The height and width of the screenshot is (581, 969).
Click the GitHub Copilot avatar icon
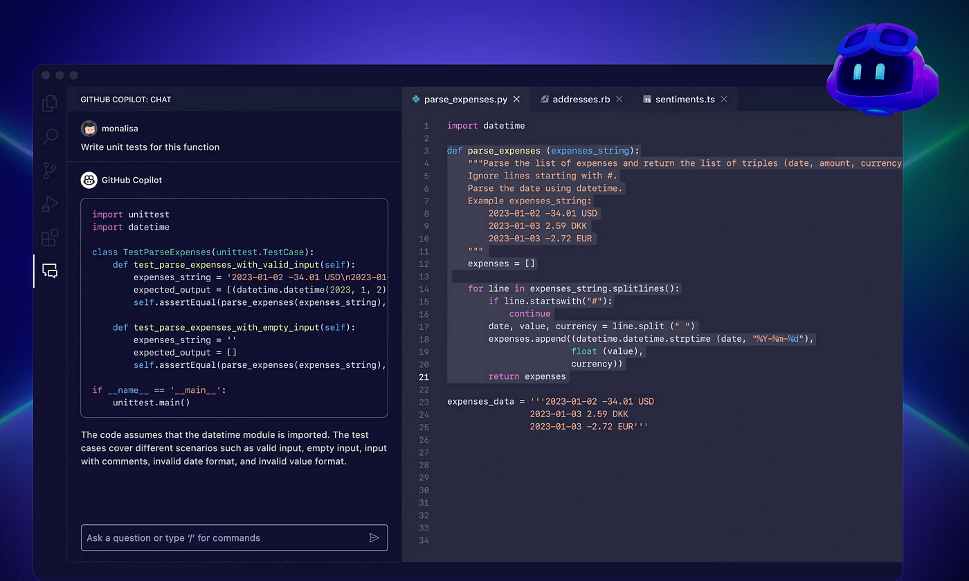pos(89,180)
